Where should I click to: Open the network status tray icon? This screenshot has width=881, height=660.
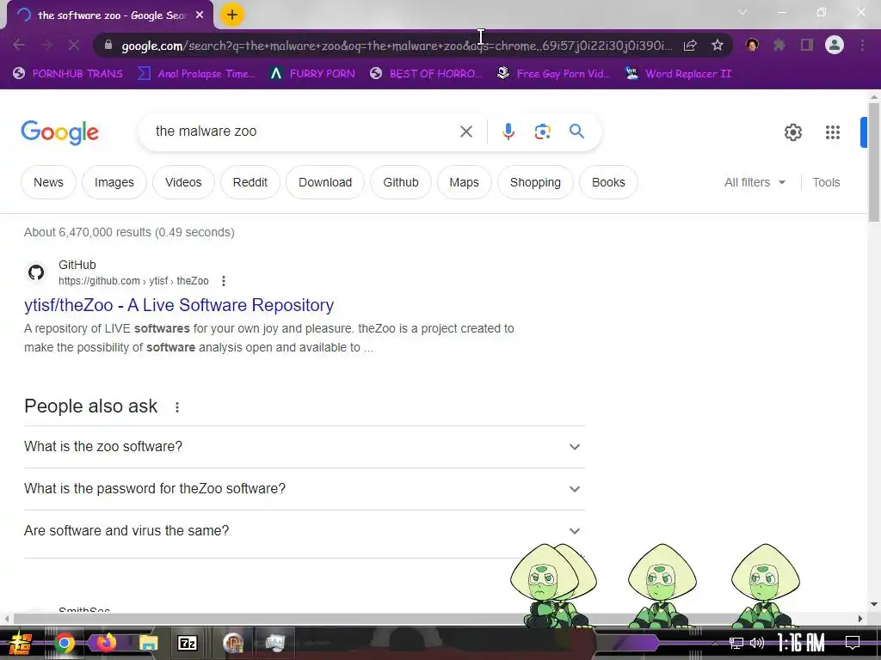coord(736,643)
